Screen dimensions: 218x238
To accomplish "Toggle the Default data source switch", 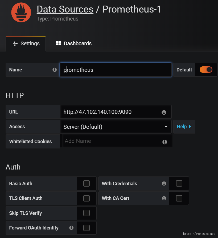I will tap(206, 70).
